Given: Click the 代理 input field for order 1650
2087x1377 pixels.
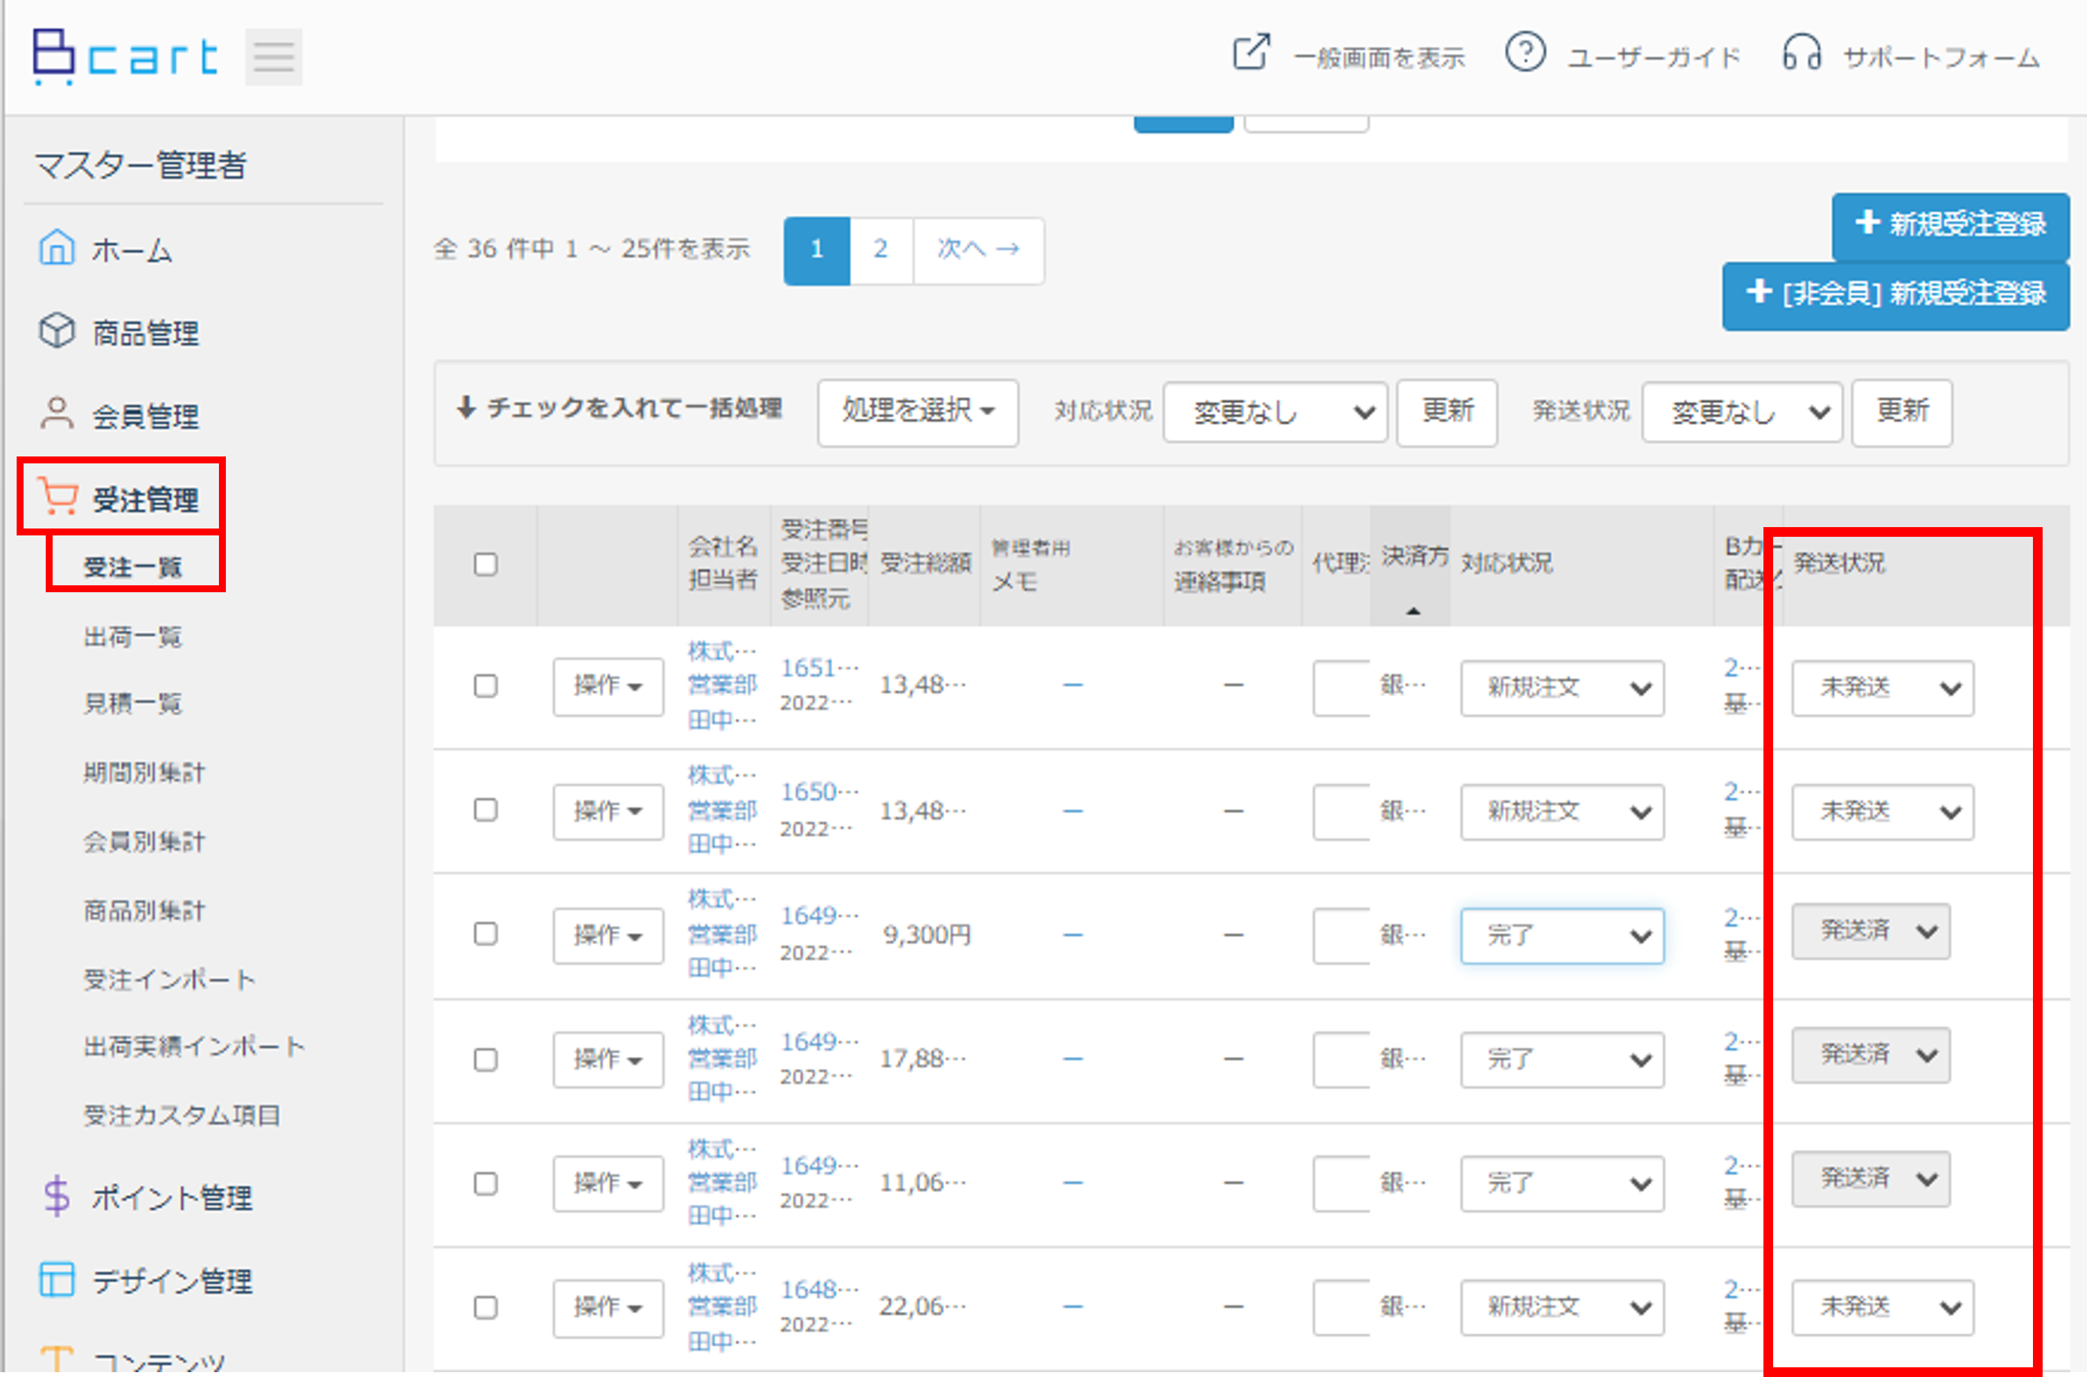Looking at the screenshot, I should point(1341,812).
